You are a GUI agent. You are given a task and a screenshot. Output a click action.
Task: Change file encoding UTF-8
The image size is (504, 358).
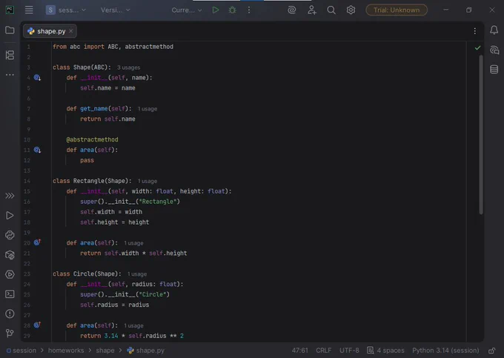[x=349, y=351]
